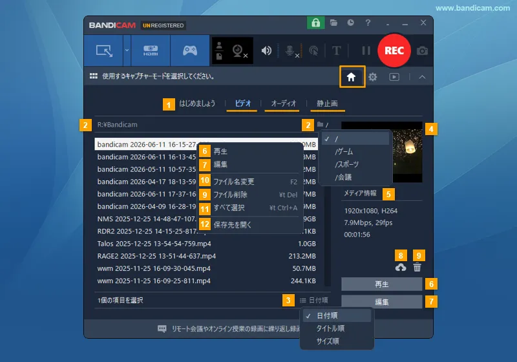Switch to the オーディオ tab

click(x=284, y=103)
